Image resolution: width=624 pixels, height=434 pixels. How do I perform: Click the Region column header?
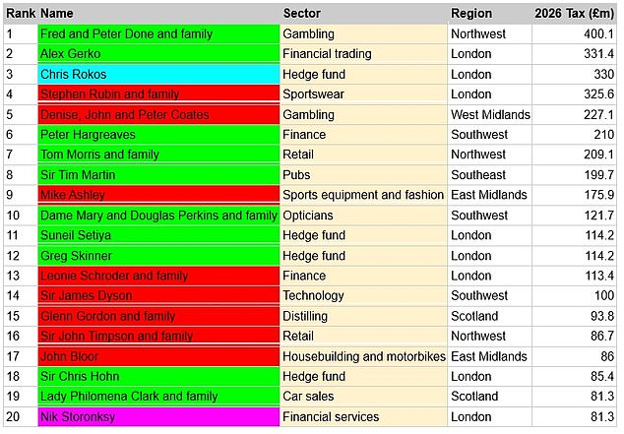pos(490,14)
